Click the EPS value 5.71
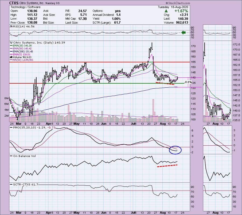 click(84, 15)
